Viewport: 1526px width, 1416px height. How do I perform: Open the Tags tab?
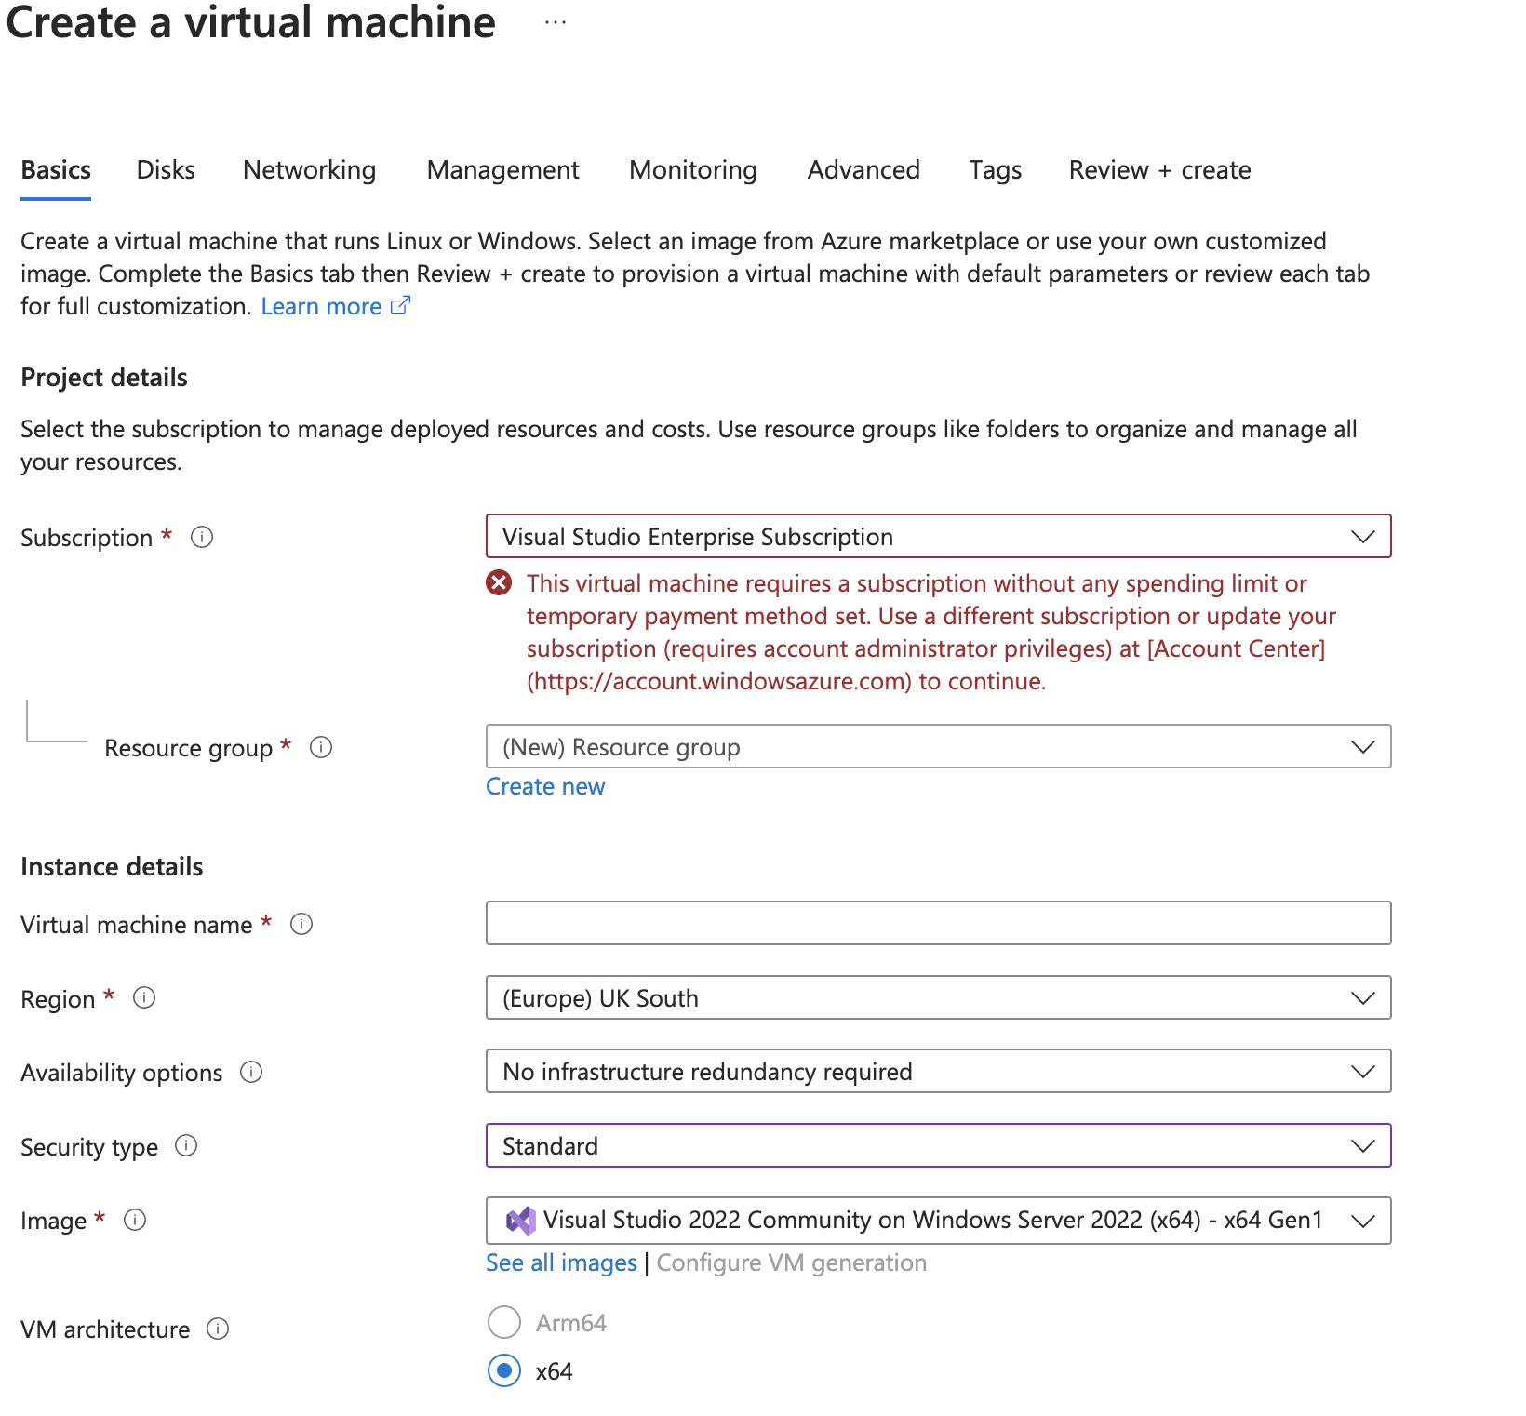point(995,170)
